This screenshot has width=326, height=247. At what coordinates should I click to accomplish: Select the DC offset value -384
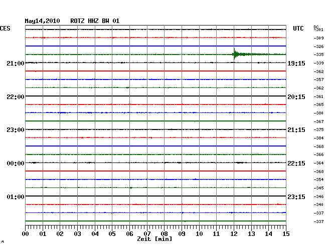point(318,138)
